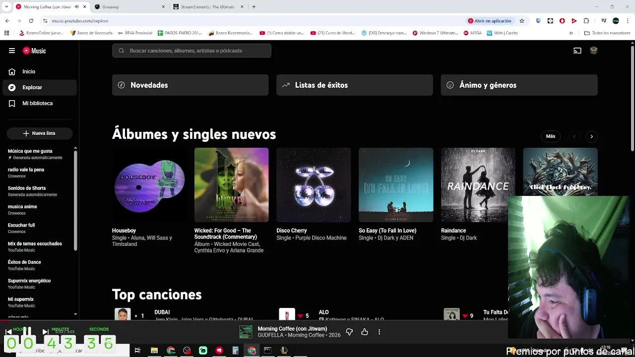635x357 pixels.
Task: Skip to the previous track
Action: (8, 332)
